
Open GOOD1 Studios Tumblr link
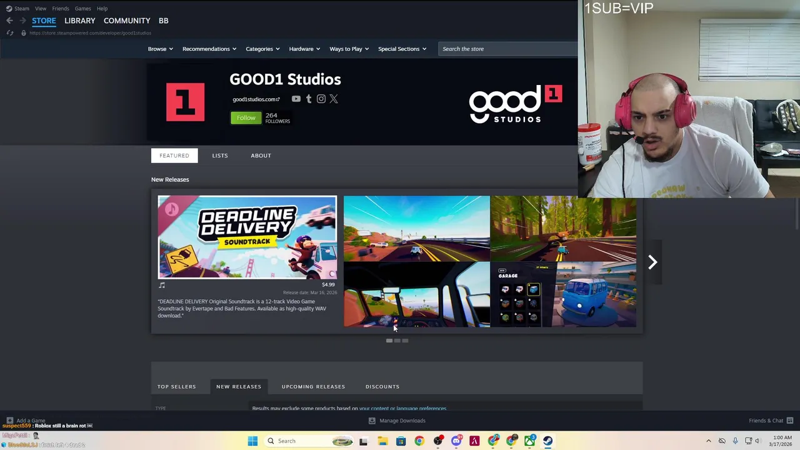pyautogui.click(x=309, y=99)
